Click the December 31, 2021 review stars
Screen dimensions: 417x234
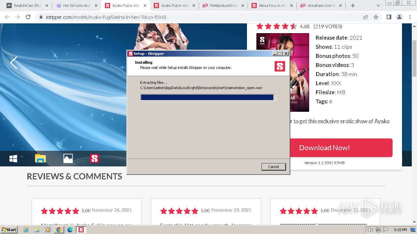(x=299, y=211)
